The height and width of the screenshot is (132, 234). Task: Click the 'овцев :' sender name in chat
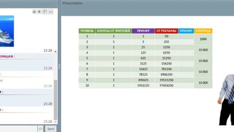(7, 56)
